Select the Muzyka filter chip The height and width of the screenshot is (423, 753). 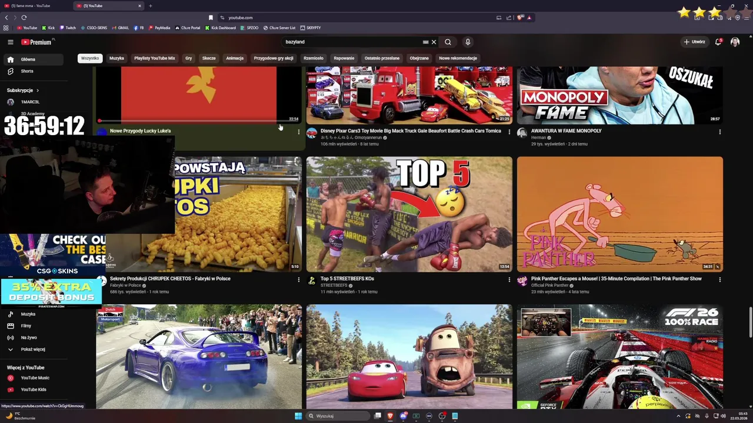tap(116, 58)
